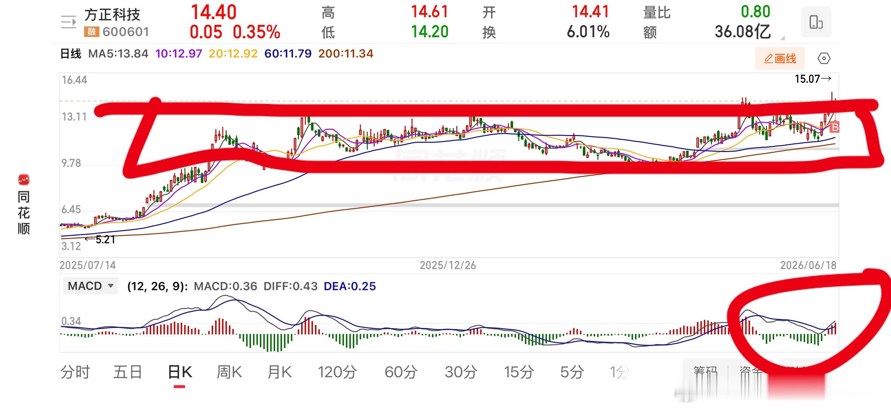Tap the MA5:13.84 indicator value
The height and width of the screenshot is (411, 891).
click(118, 54)
